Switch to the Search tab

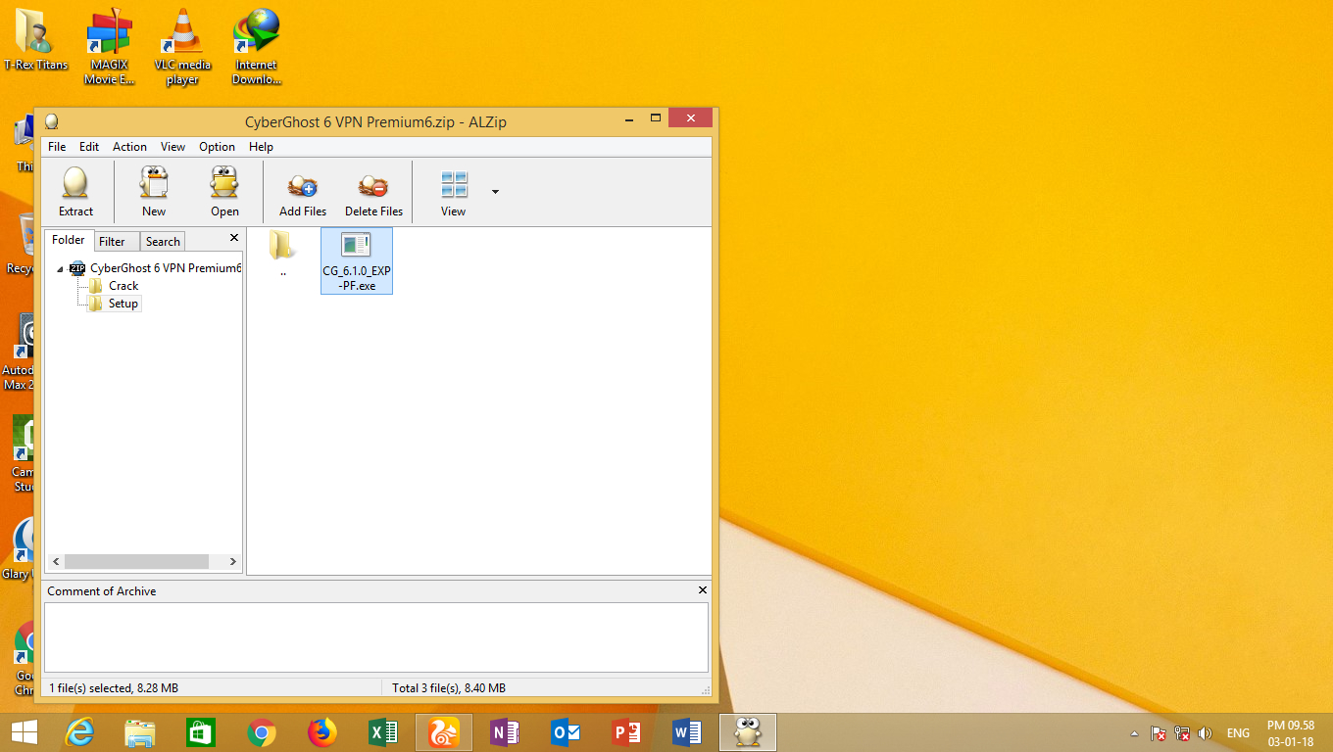click(163, 242)
